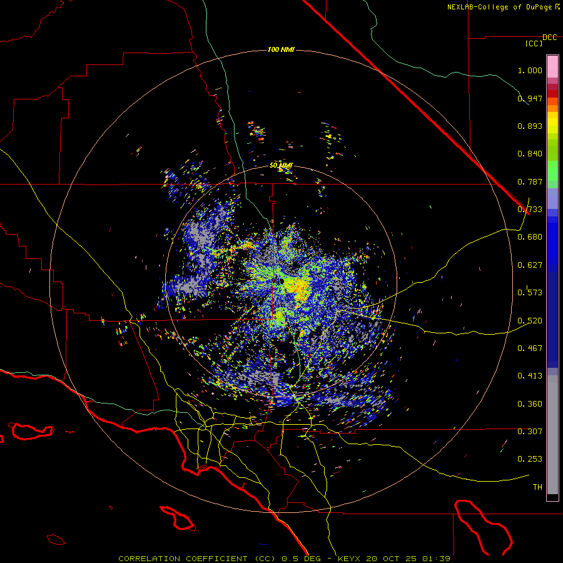Click the DCC label above the legend

click(549, 38)
